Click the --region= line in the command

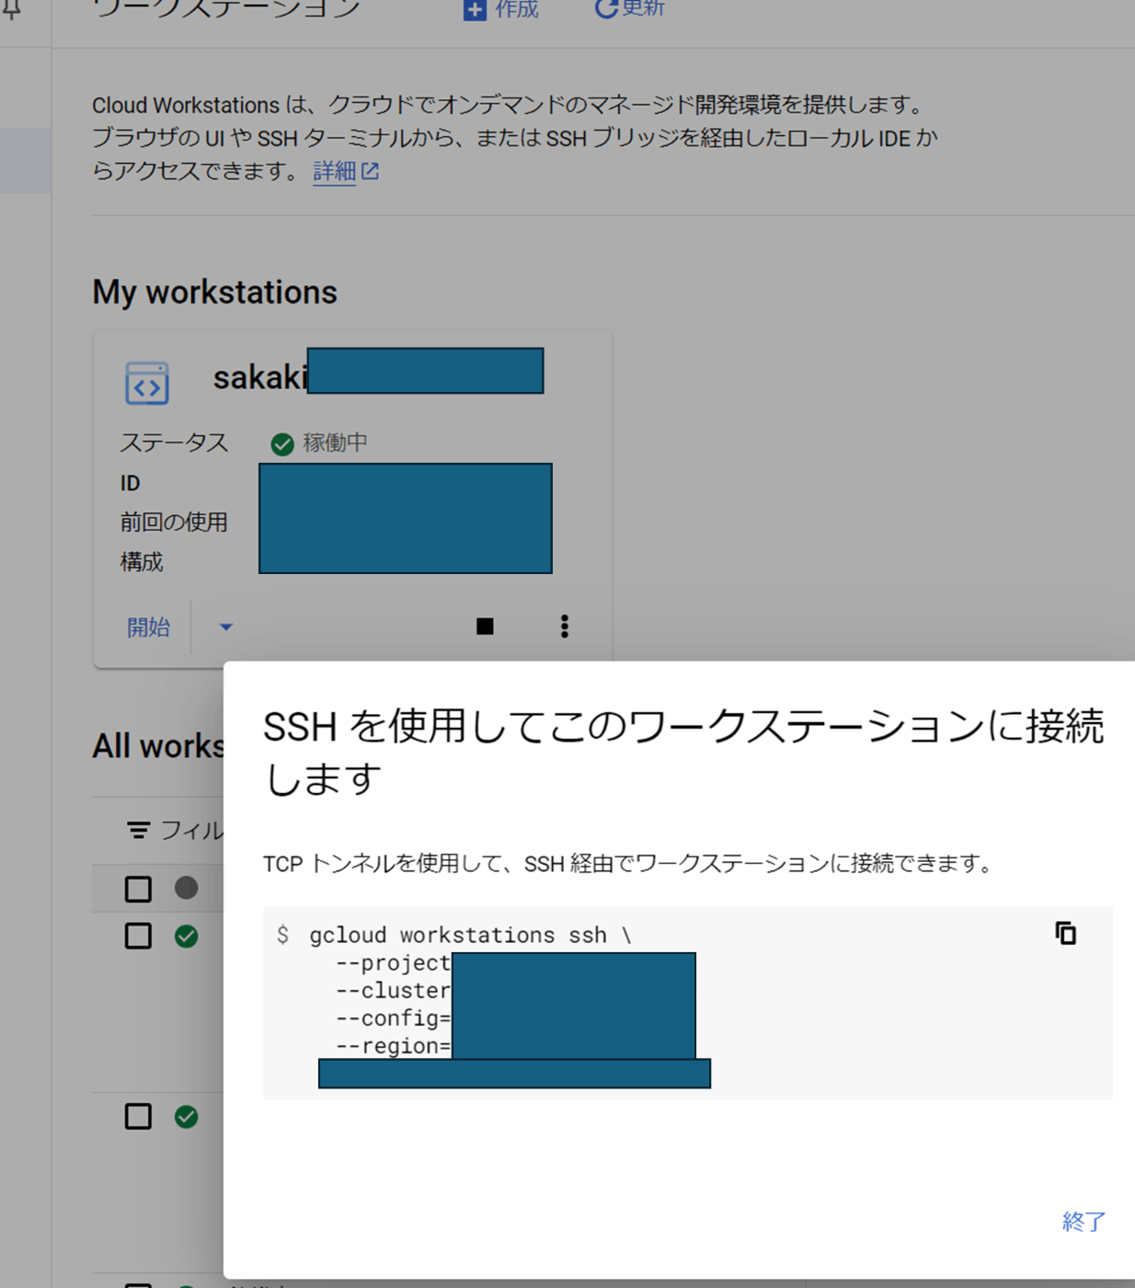click(394, 1046)
